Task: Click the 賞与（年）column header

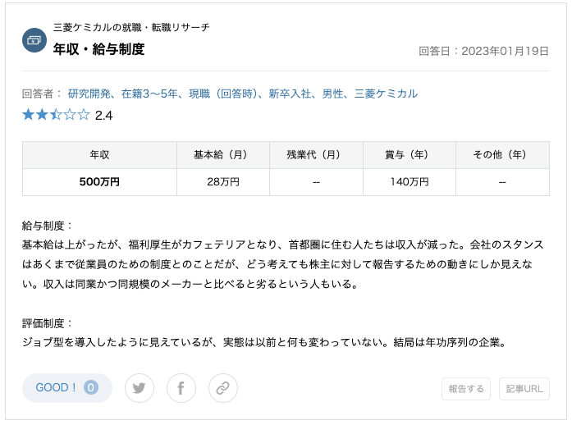Action: 410,155
